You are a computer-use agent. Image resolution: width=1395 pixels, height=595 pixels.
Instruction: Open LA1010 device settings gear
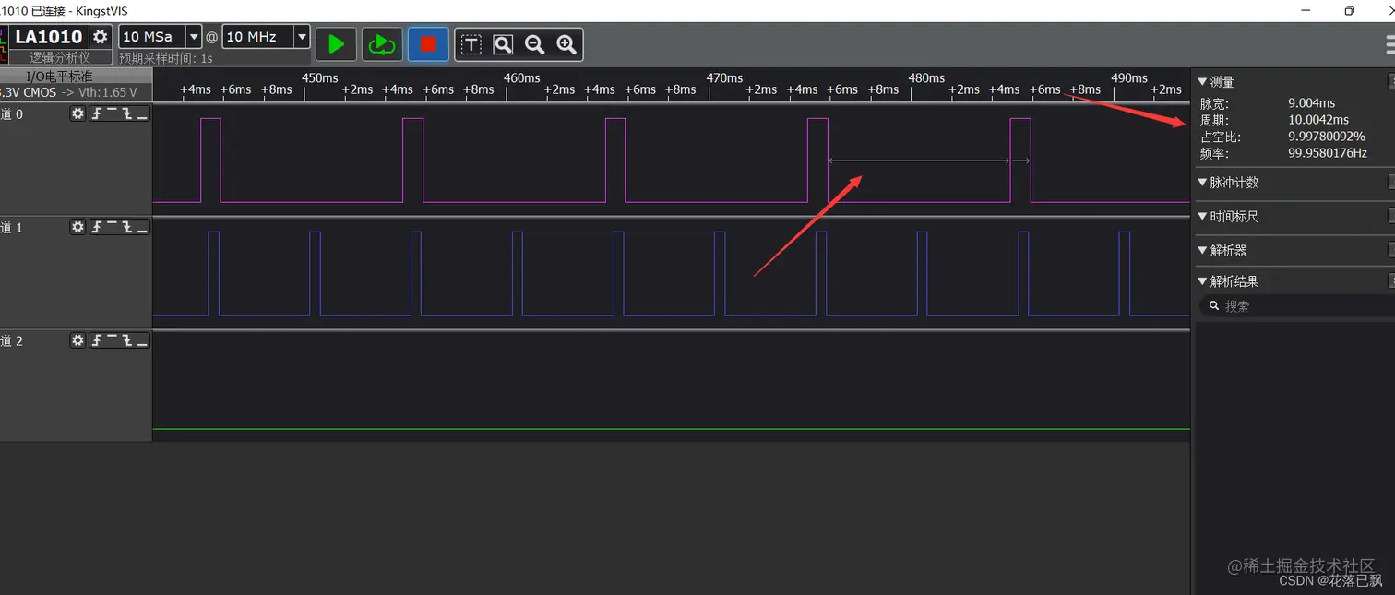[x=101, y=37]
